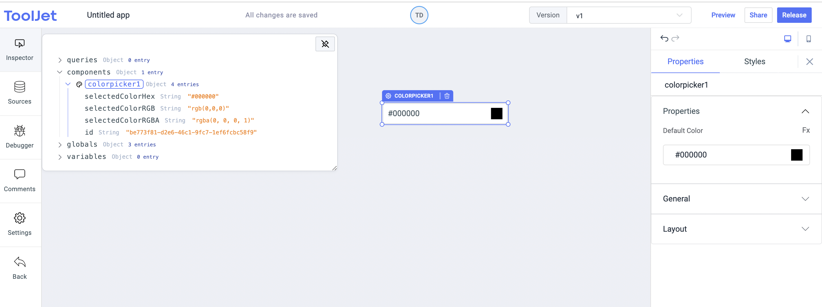Toggle Fx mode for Default Color

(x=806, y=130)
